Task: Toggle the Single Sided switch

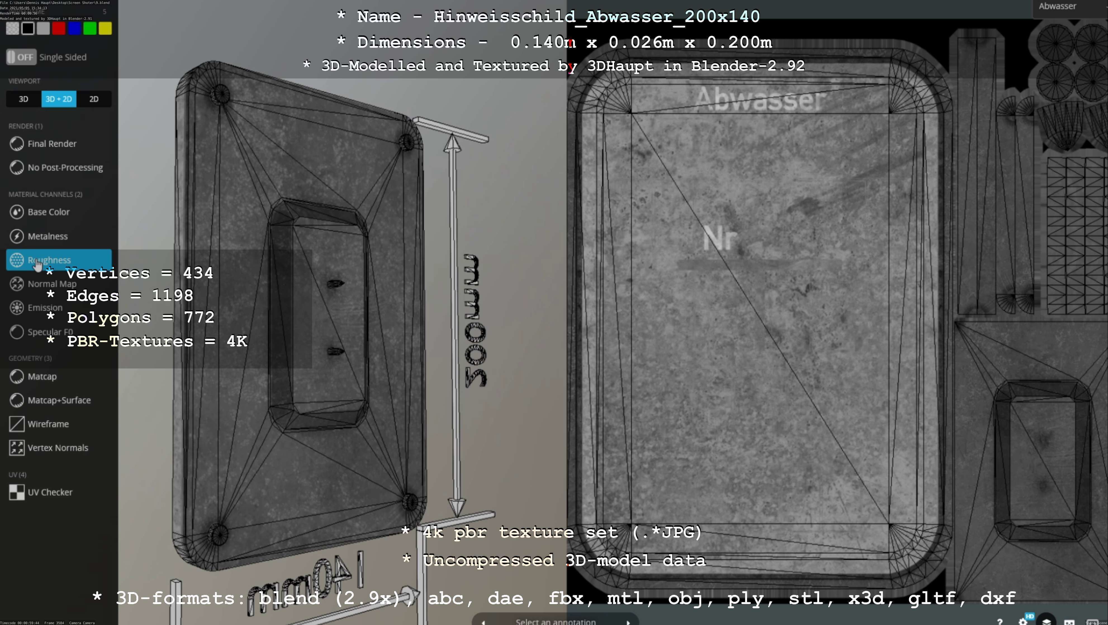Action: coord(22,57)
